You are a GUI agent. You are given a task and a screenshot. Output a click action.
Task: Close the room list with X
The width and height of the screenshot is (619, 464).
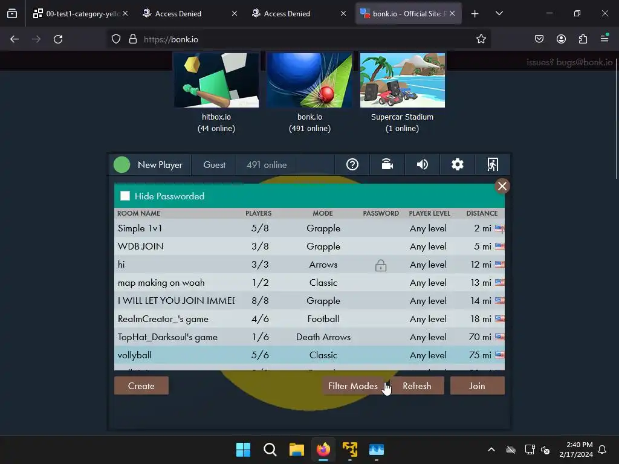(502, 186)
